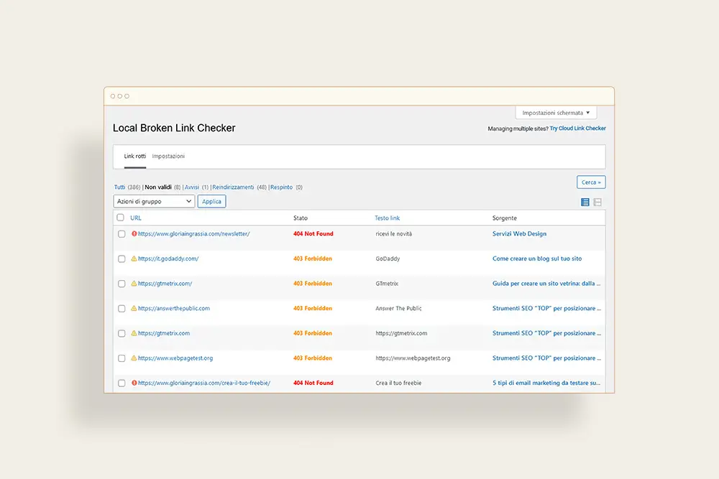
Task: Click Non validi current filter
Action: [158, 187]
